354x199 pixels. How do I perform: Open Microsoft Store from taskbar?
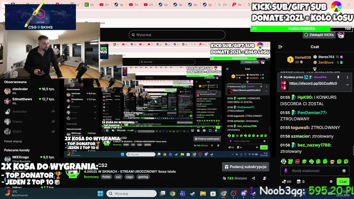pyautogui.click(x=213, y=193)
